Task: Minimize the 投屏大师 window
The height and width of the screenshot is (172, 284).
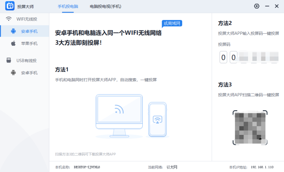Action: 267,6
